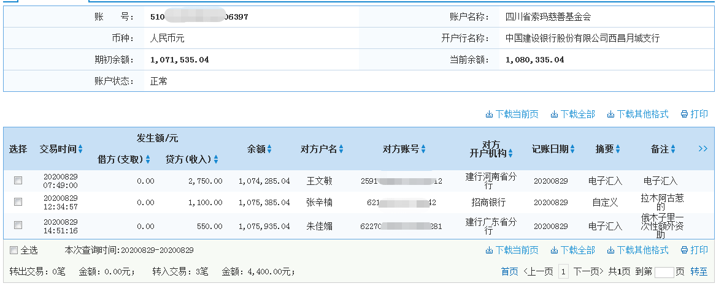Select the 朱佳媚 transaction checkbox
The image size is (716, 286).
tap(18, 225)
